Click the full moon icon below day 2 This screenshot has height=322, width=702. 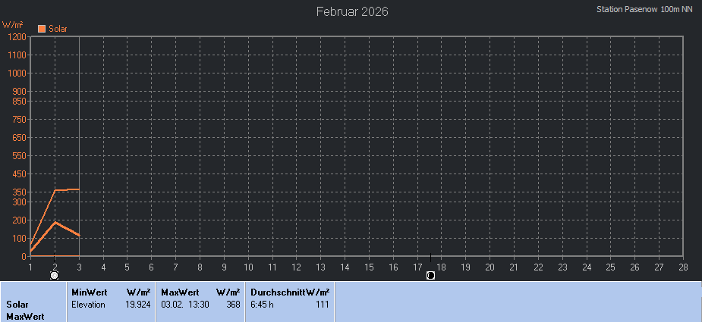(55, 275)
